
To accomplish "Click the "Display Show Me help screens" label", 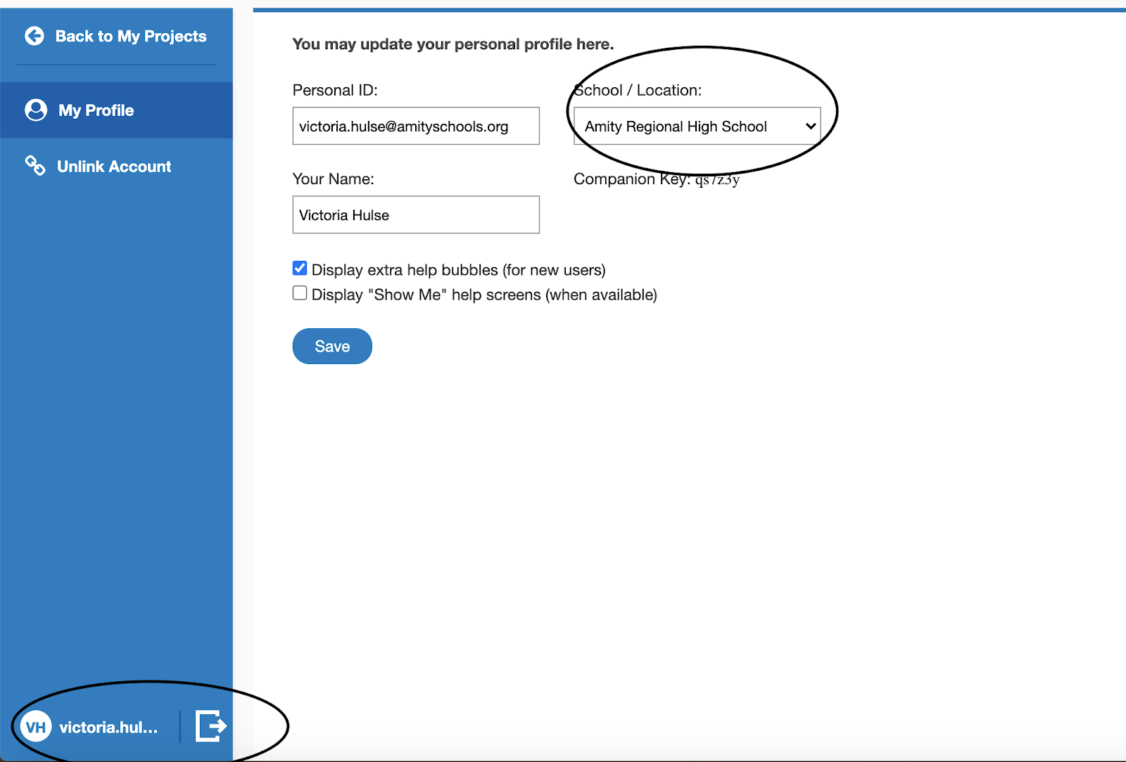I will 484,295.
